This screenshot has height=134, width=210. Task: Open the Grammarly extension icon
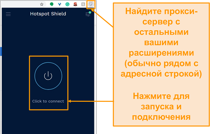pos(68,5)
